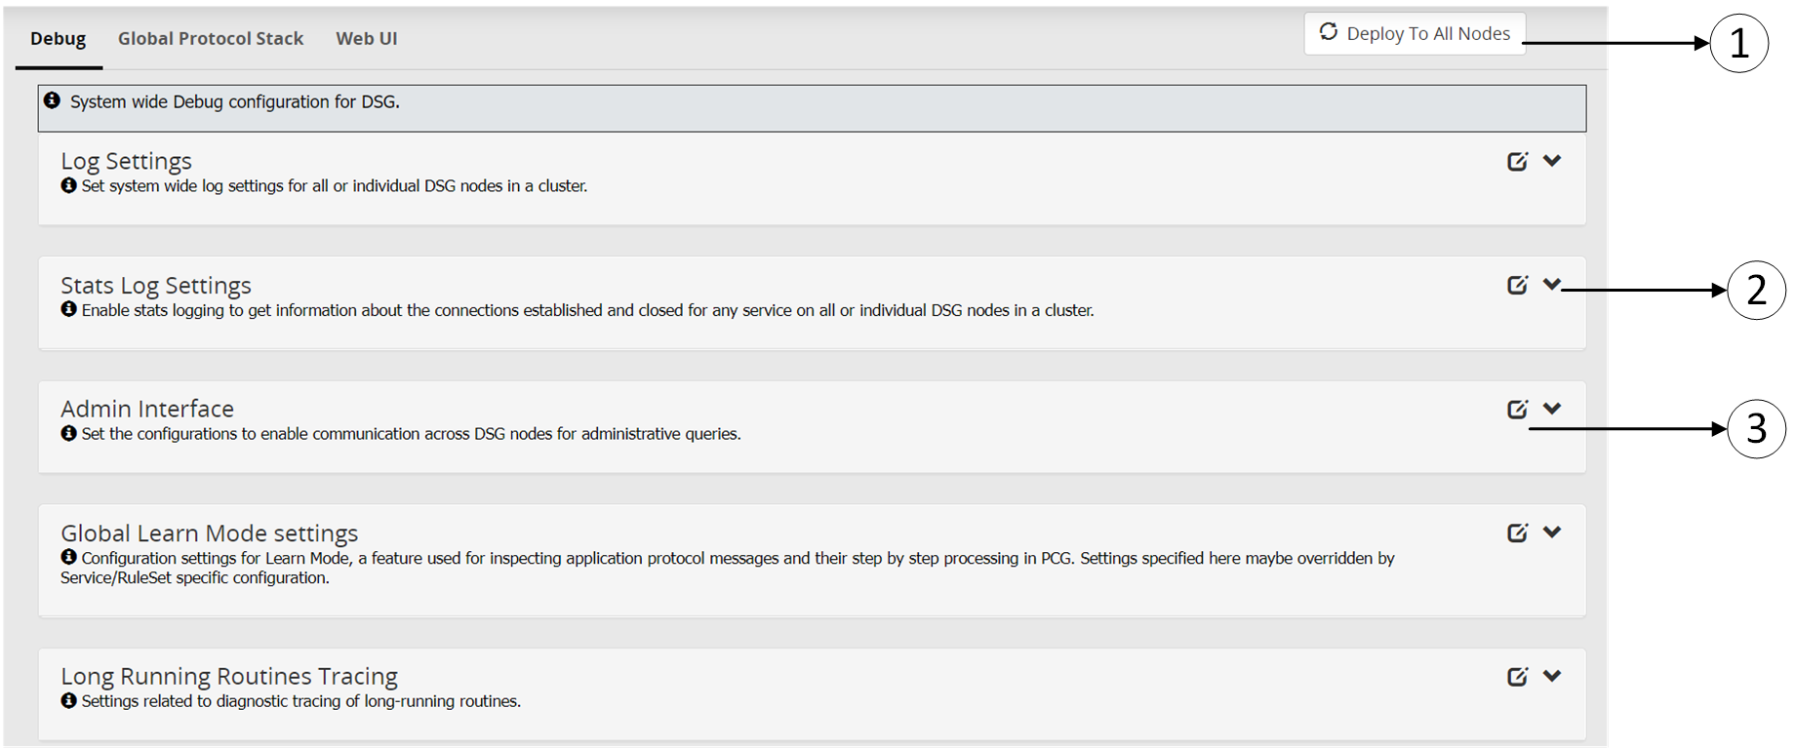Expand Long Running Routines Tracing section
The height and width of the screenshot is (749, 1795).
[1552, 676]
